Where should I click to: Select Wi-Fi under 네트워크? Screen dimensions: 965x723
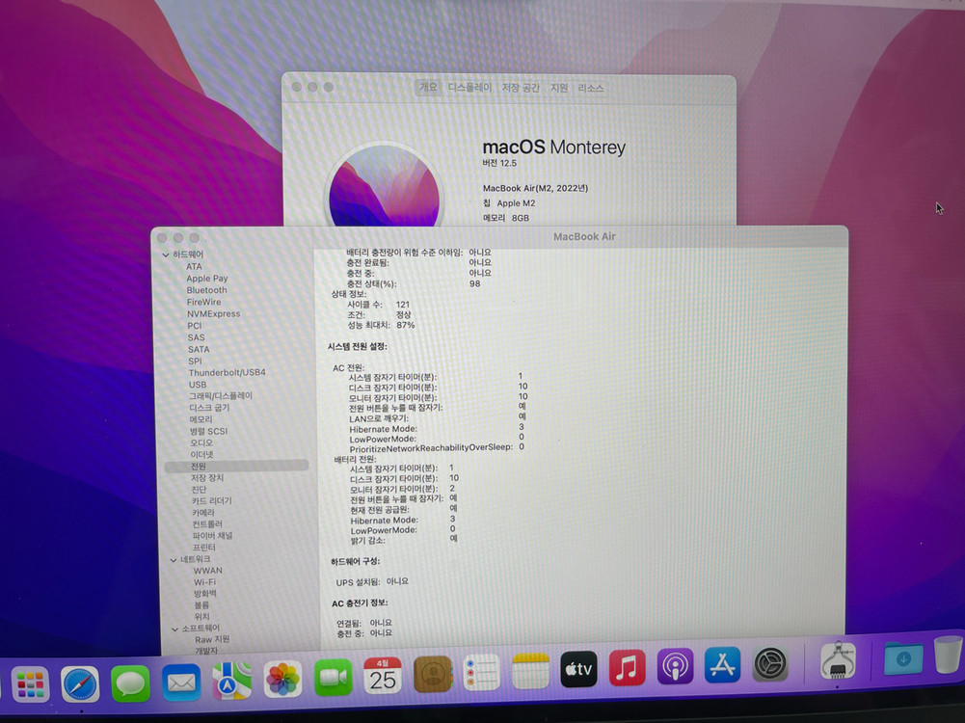204,582
